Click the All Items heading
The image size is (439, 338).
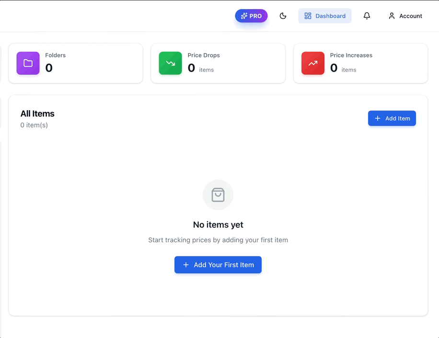tap(37, 113)
